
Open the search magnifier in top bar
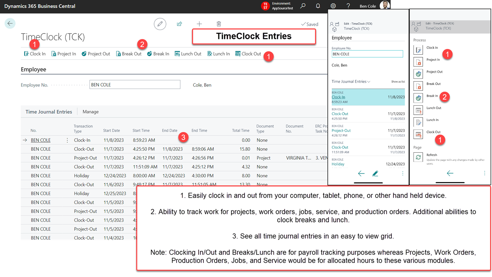303,6
